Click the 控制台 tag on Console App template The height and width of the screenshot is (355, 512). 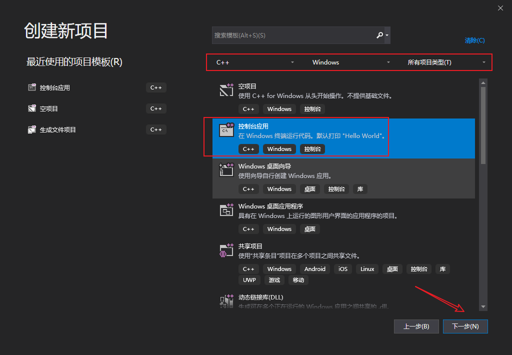pos(312,148)
